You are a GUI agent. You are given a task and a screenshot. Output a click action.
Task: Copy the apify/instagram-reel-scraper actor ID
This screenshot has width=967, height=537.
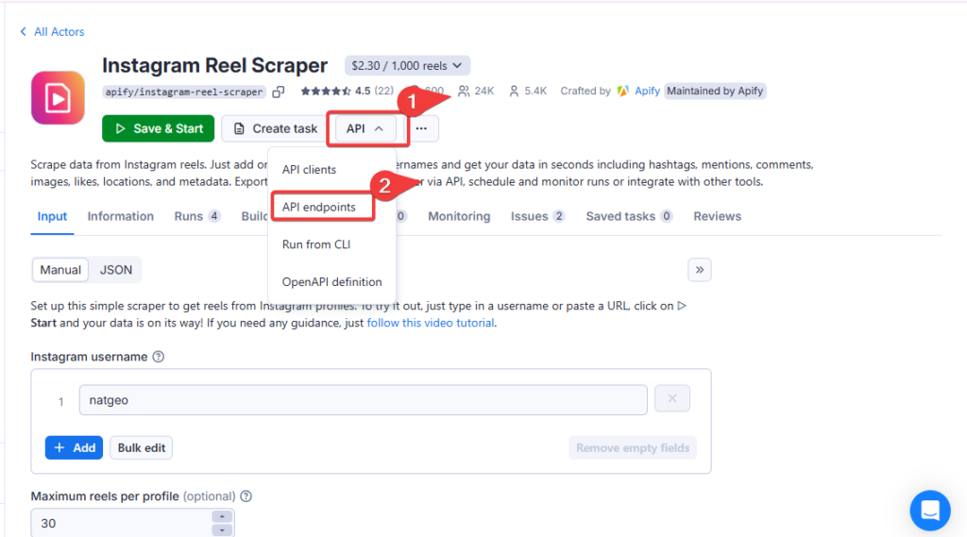point(279,92)
